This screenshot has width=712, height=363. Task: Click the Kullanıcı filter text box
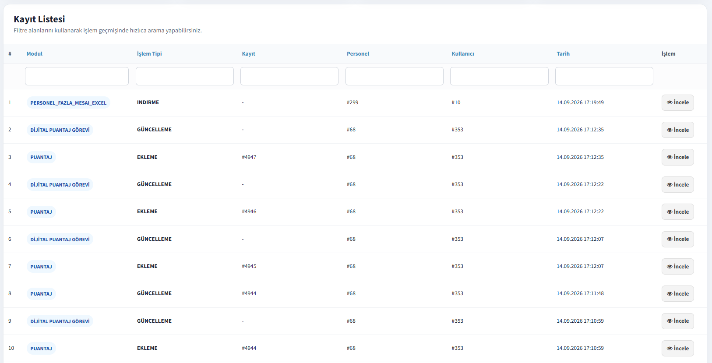click(499, 76)
